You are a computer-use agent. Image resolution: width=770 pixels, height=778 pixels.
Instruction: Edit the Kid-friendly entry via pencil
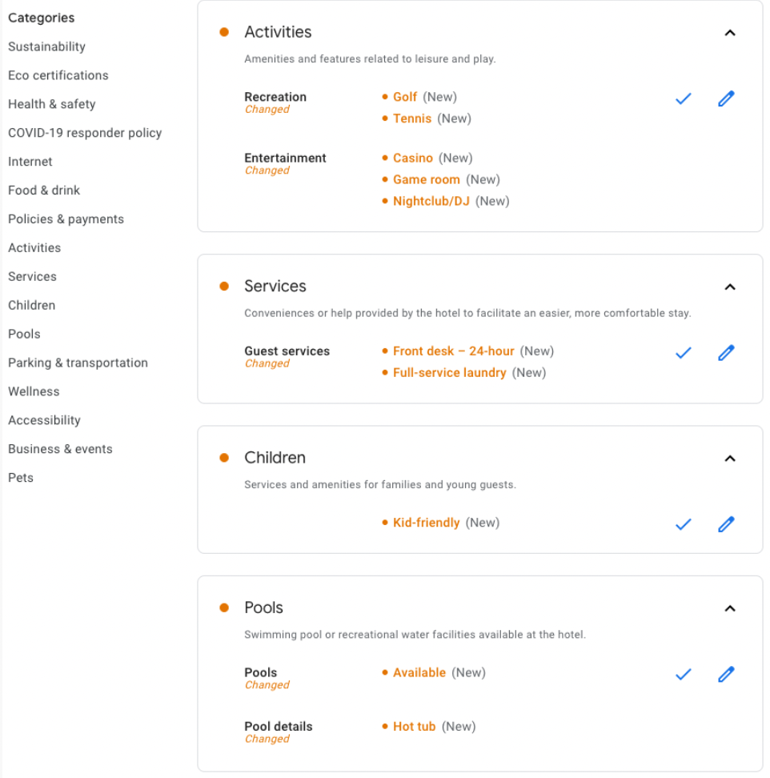(x=726, y=524)
